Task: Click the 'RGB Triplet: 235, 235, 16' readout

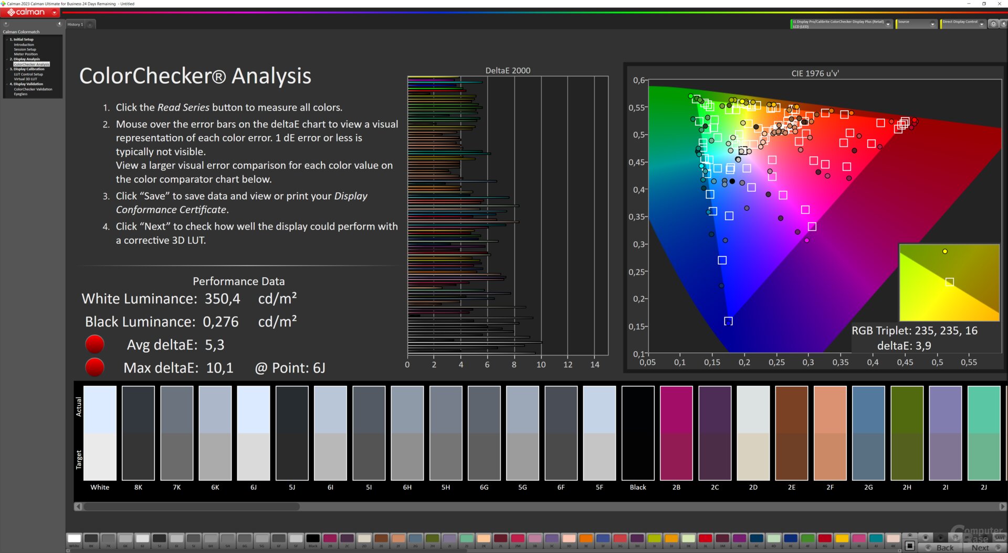Action: (x=915, y=331)
